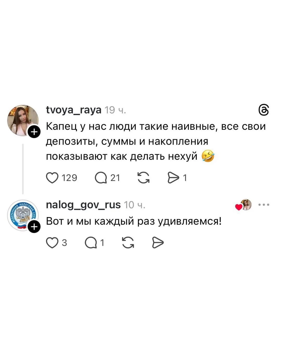Open replies on tvoya_raya's post
The height and width of the screenshot is (350, 281).
[x=101, y=178]
